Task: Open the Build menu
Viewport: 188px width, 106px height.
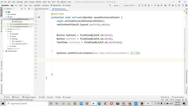Action: 45,2
